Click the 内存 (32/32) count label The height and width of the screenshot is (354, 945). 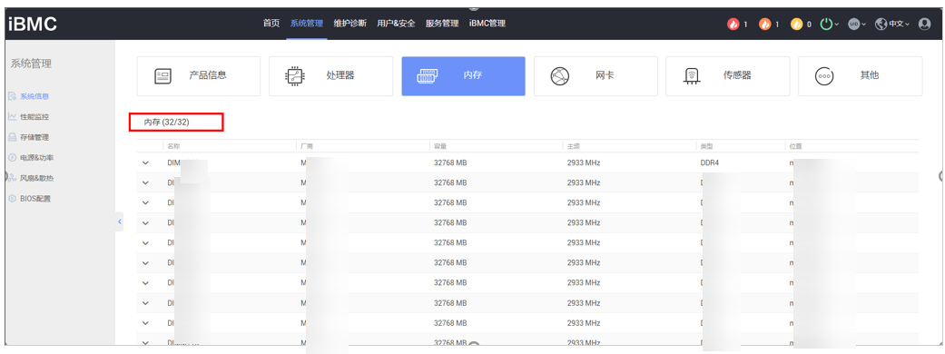pyautogui.click(x=166, y=122)
